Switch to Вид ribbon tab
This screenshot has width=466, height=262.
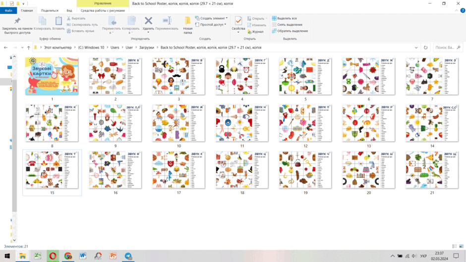69,10
